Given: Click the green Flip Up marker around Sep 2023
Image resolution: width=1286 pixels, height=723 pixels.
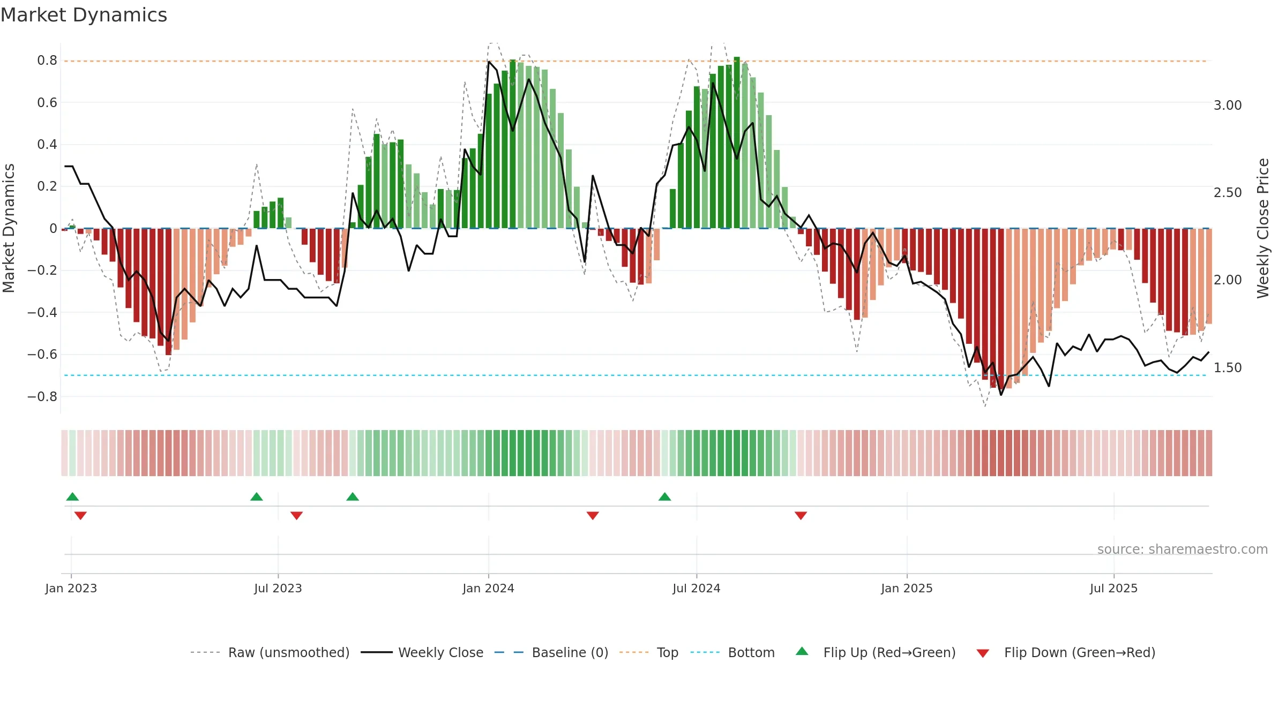Looking at the screenshot, I should tap(353, 496).
